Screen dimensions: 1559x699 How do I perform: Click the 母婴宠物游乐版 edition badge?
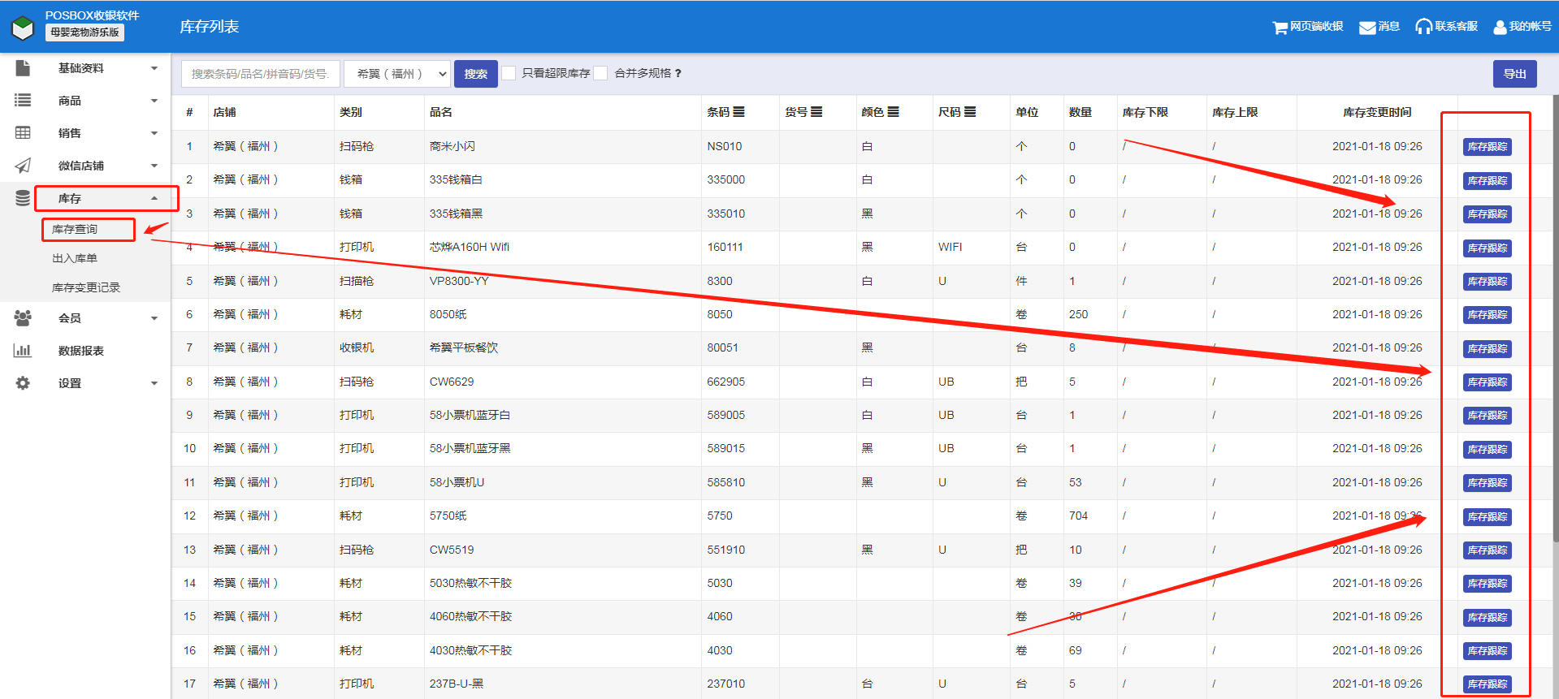click(x=84, y=32)
